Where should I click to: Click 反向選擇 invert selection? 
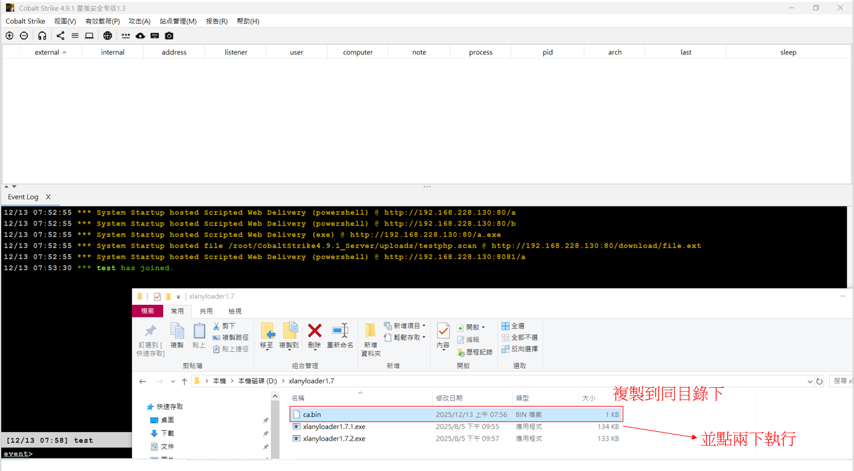click(520, 349)
